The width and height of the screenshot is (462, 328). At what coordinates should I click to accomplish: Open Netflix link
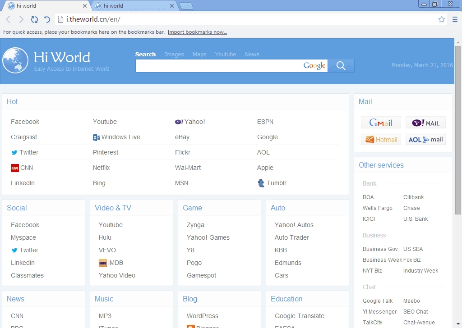[x=102, y=168]
